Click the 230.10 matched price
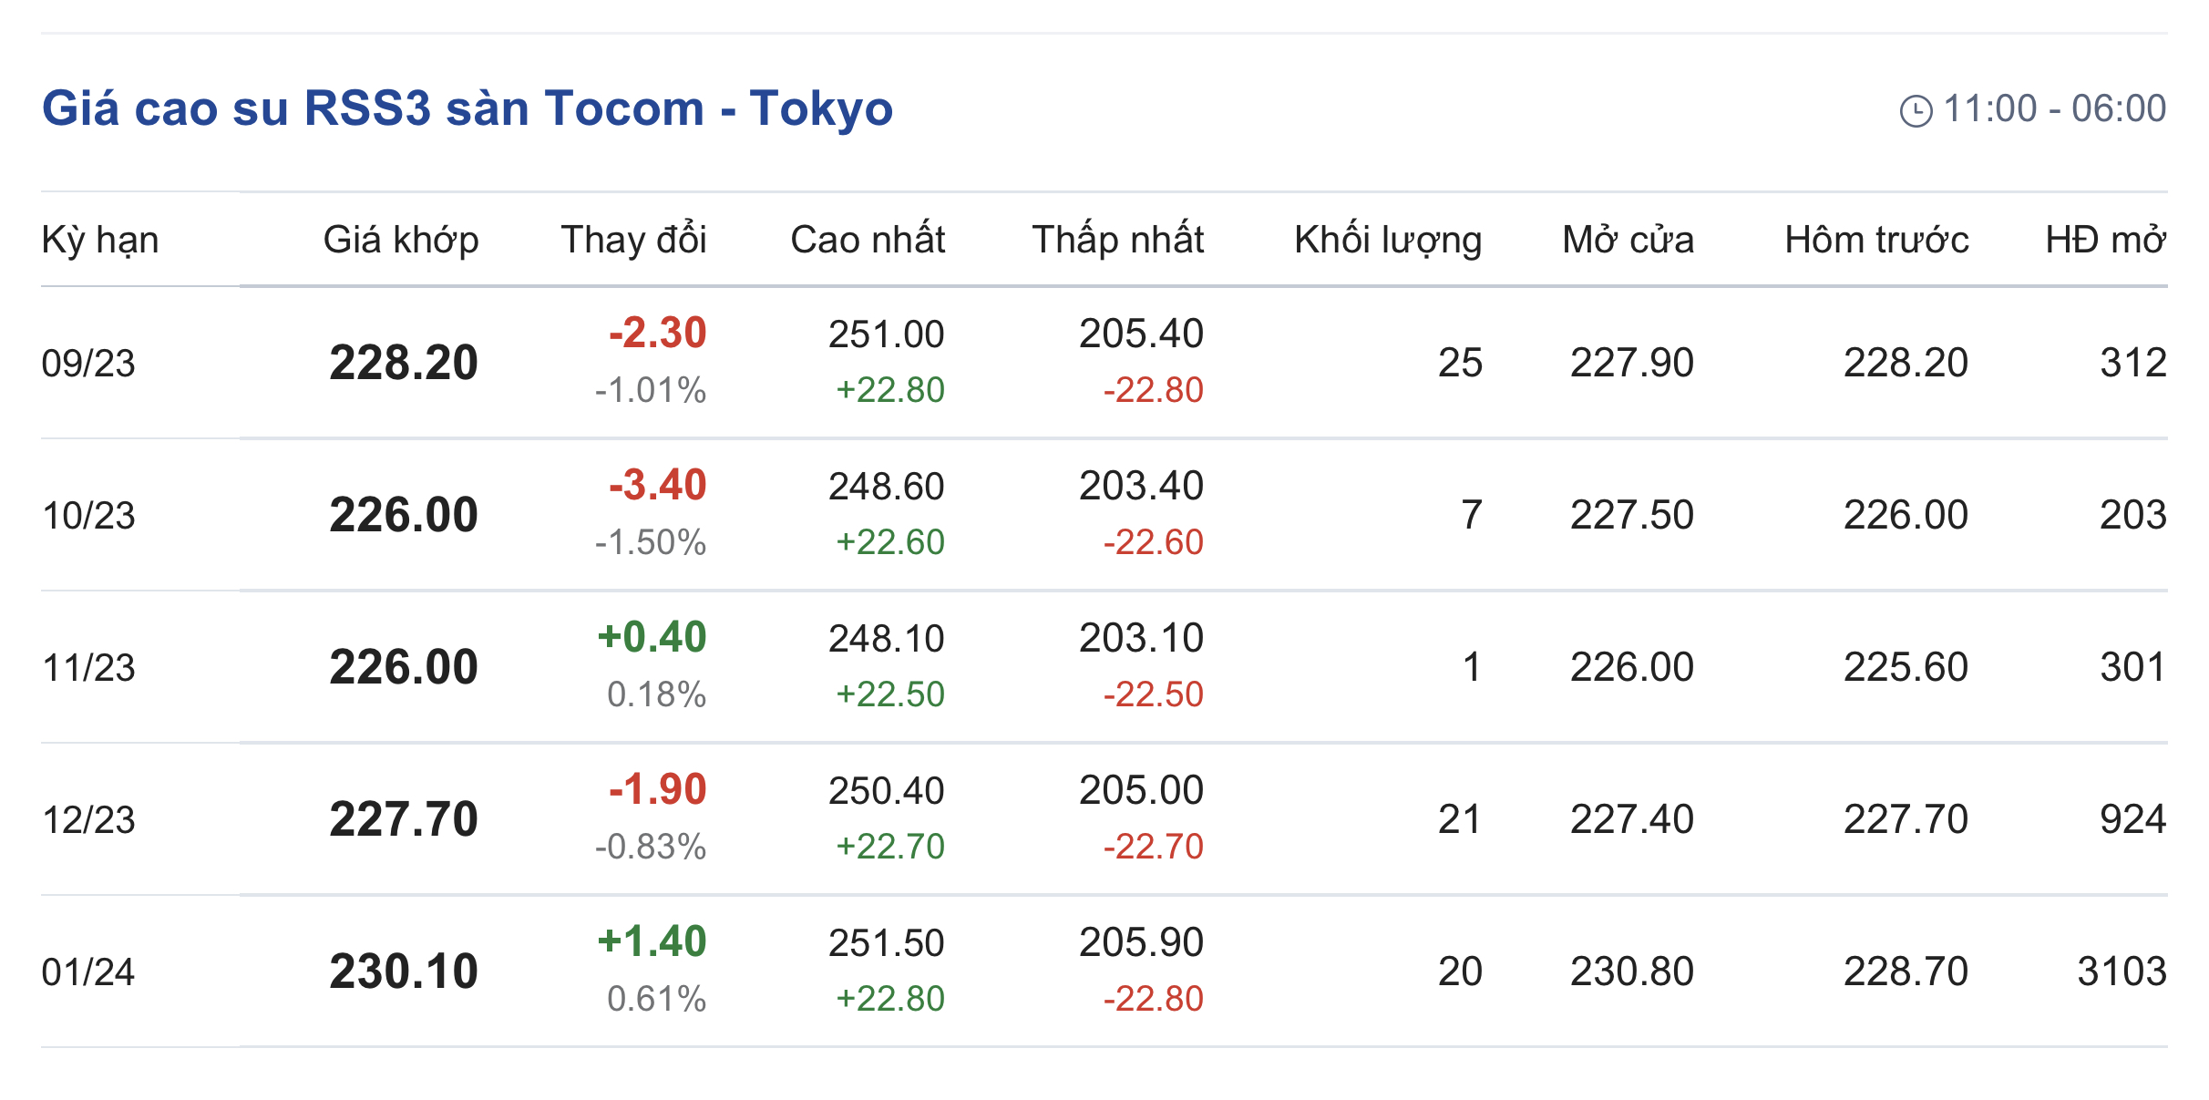 (x=404, y=971)
